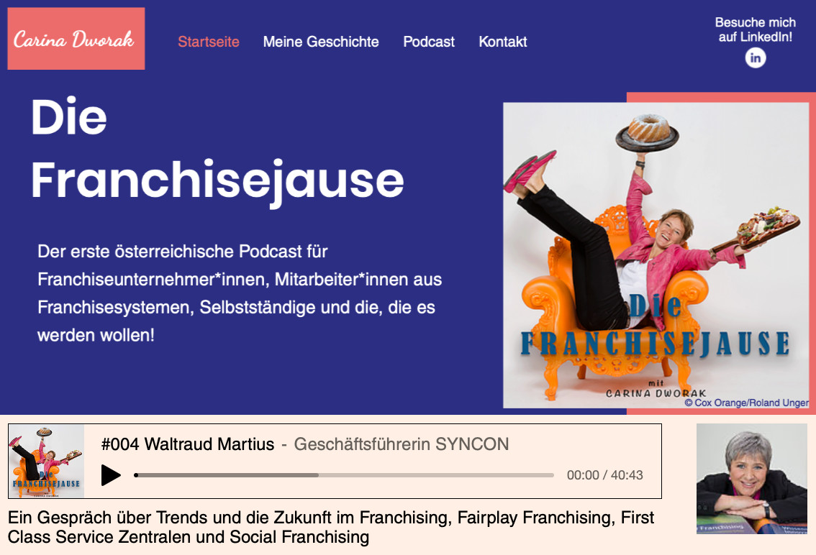Play the Waltraud Martius podcast episode

pos(110,475)
